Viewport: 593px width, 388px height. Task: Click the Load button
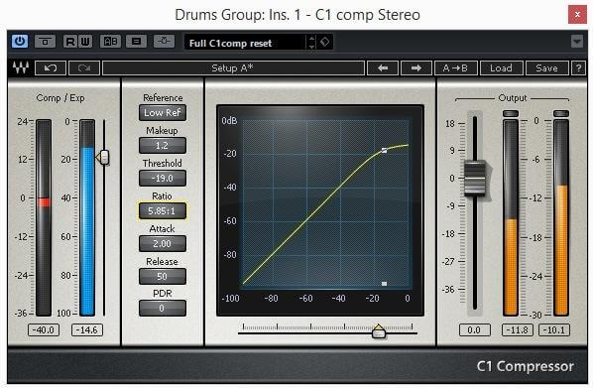point(501,68)
